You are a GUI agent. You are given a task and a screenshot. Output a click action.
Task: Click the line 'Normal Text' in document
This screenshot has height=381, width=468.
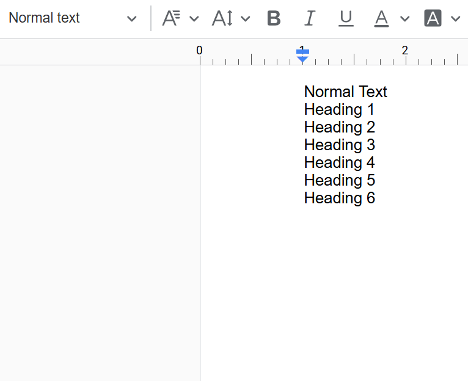pyautogui.click(x=346, y=92)
